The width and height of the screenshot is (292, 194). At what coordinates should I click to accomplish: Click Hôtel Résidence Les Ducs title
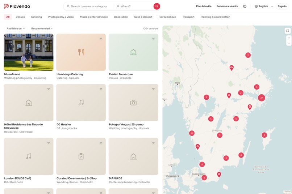(24, 126)
